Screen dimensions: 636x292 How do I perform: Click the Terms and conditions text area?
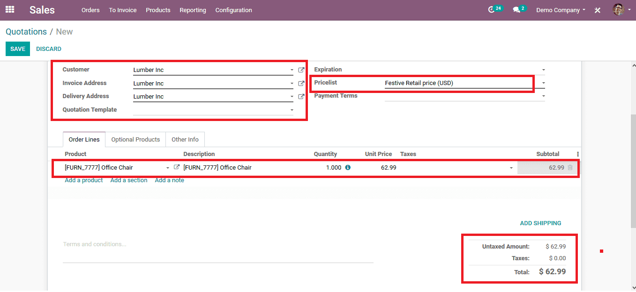pyautogui.click(x=218, y=251)
